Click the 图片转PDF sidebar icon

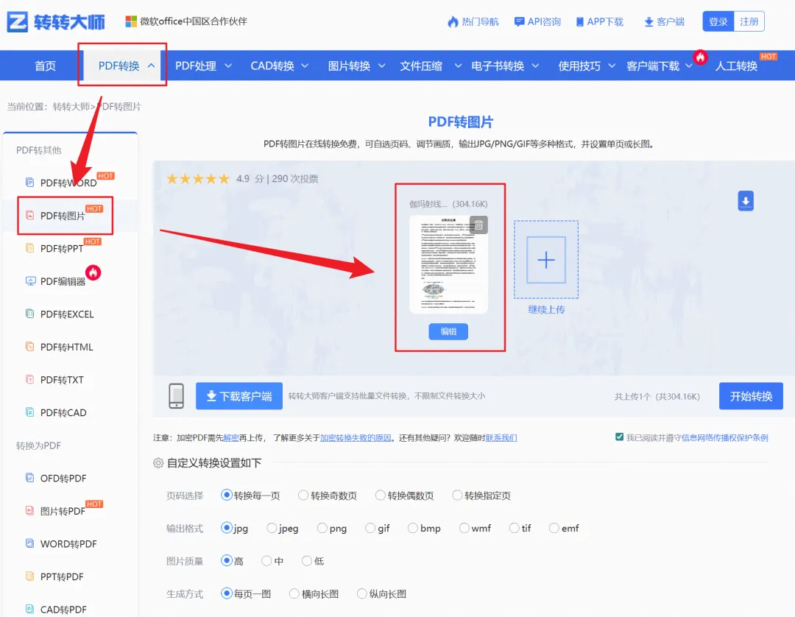(x=30, y=510)
